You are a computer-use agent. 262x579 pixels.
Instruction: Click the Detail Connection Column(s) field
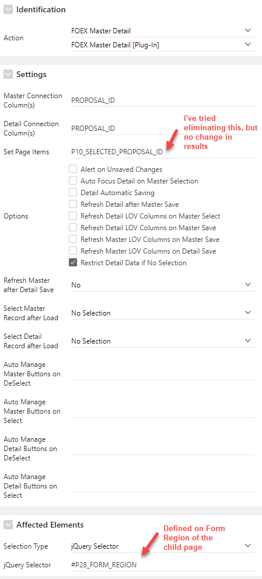163,129
